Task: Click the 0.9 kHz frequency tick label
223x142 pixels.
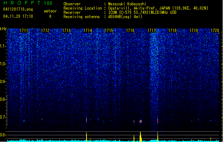Action: coord(3,82)
